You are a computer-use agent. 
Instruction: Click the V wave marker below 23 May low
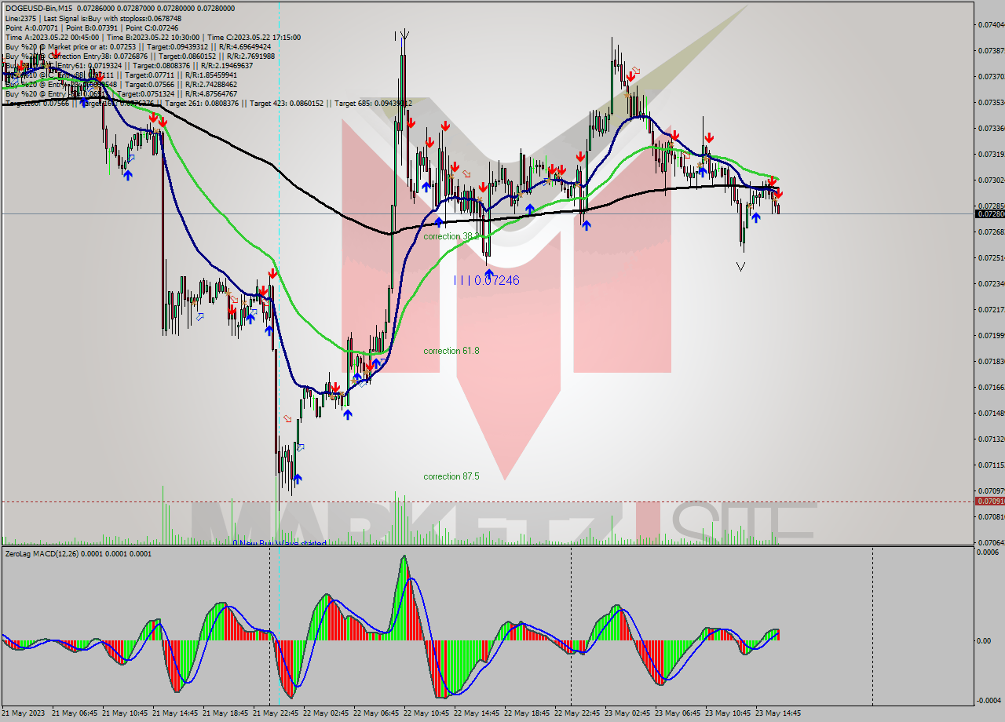pyautogui.click(x=740, y=267)
